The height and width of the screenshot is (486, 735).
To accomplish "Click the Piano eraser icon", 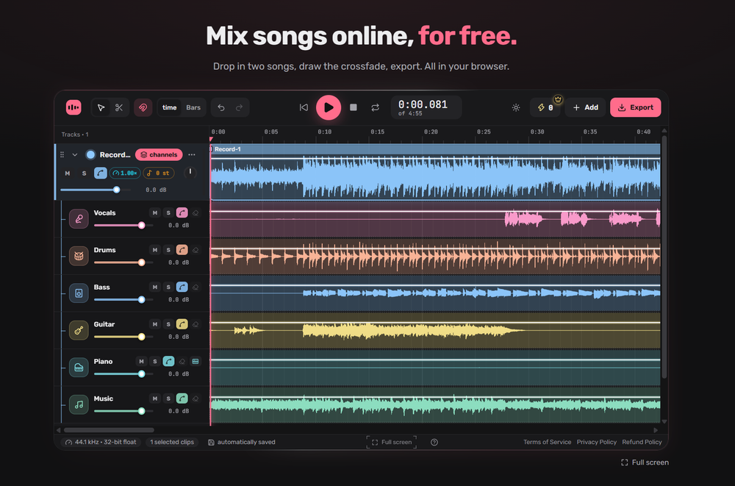I will click(x=182, y=361).
